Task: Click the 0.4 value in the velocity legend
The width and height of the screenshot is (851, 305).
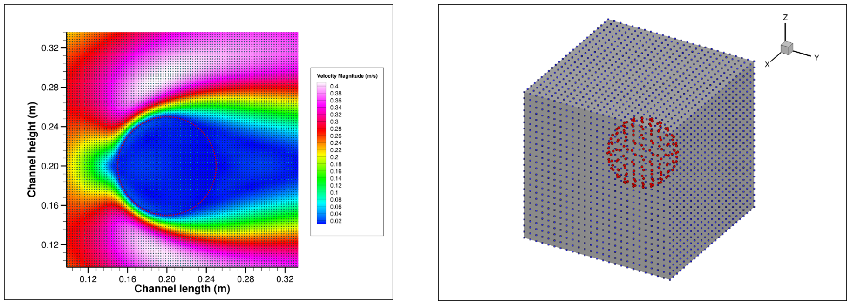Action: coord(334,86)
